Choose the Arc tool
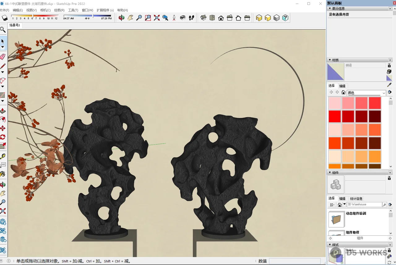This screenshot has width=396, height=265. [x=3, y=81]
